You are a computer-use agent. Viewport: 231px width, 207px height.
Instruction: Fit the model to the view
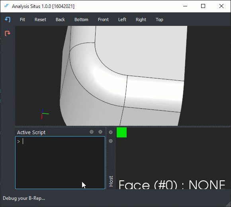pyautogui.click(x=22, y=20)
